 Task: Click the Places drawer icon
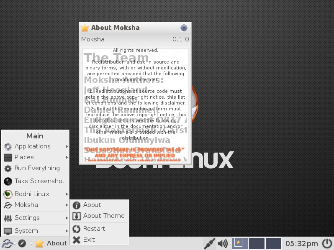coord(8,158)
